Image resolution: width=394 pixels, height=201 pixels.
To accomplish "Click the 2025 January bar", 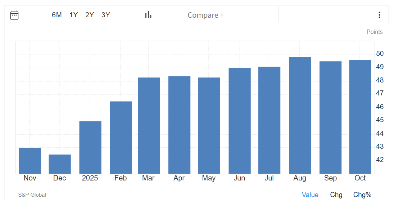I will 90,147.
